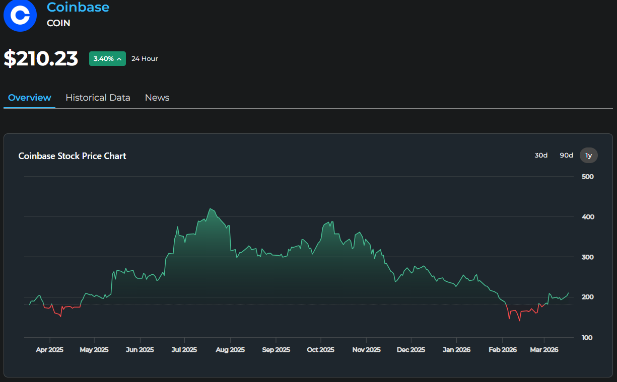The width and height of the screenshot is (617, 382).
Task: Switch chart range to 90d
Action: point(566,156)
